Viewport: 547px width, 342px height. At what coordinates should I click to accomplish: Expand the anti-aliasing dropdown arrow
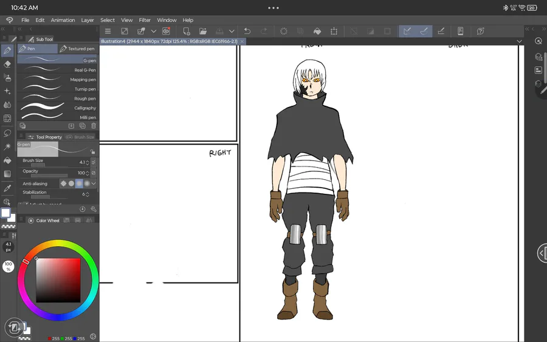[x=94, y=183]
